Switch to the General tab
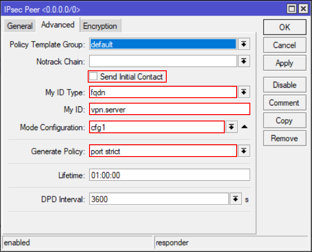312x252 pixels. coord(20,26)
